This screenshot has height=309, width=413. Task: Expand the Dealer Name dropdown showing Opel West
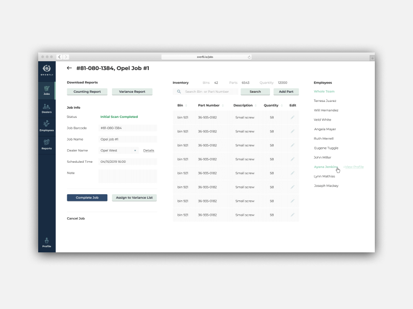click(x=119, y=150)
